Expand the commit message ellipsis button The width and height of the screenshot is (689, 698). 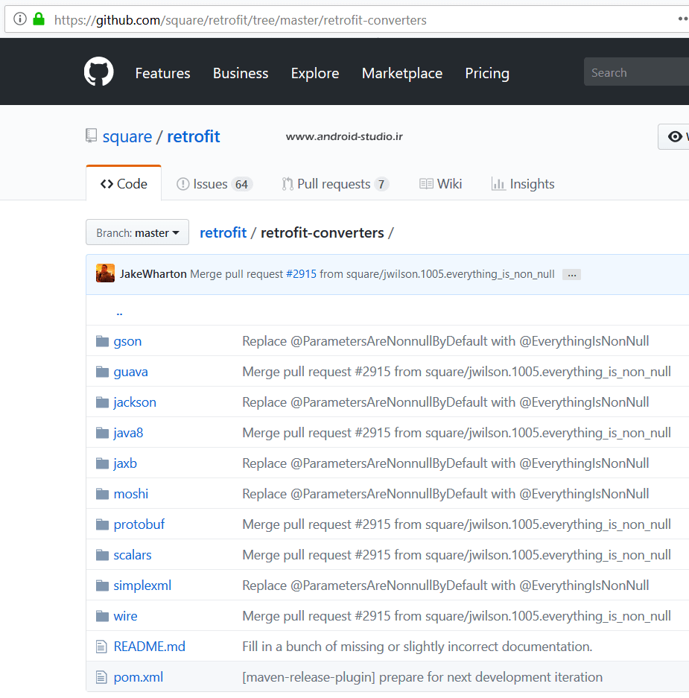pos(571,275)
